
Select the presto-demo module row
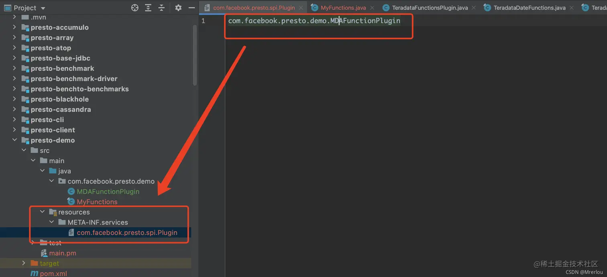click(x=96, y=140)
